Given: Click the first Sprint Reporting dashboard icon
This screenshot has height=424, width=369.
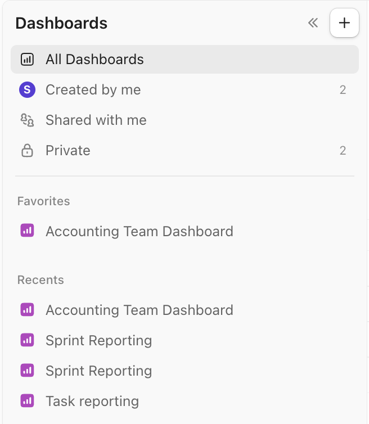Looking at the screenshot, I should [x=27, y=340].
